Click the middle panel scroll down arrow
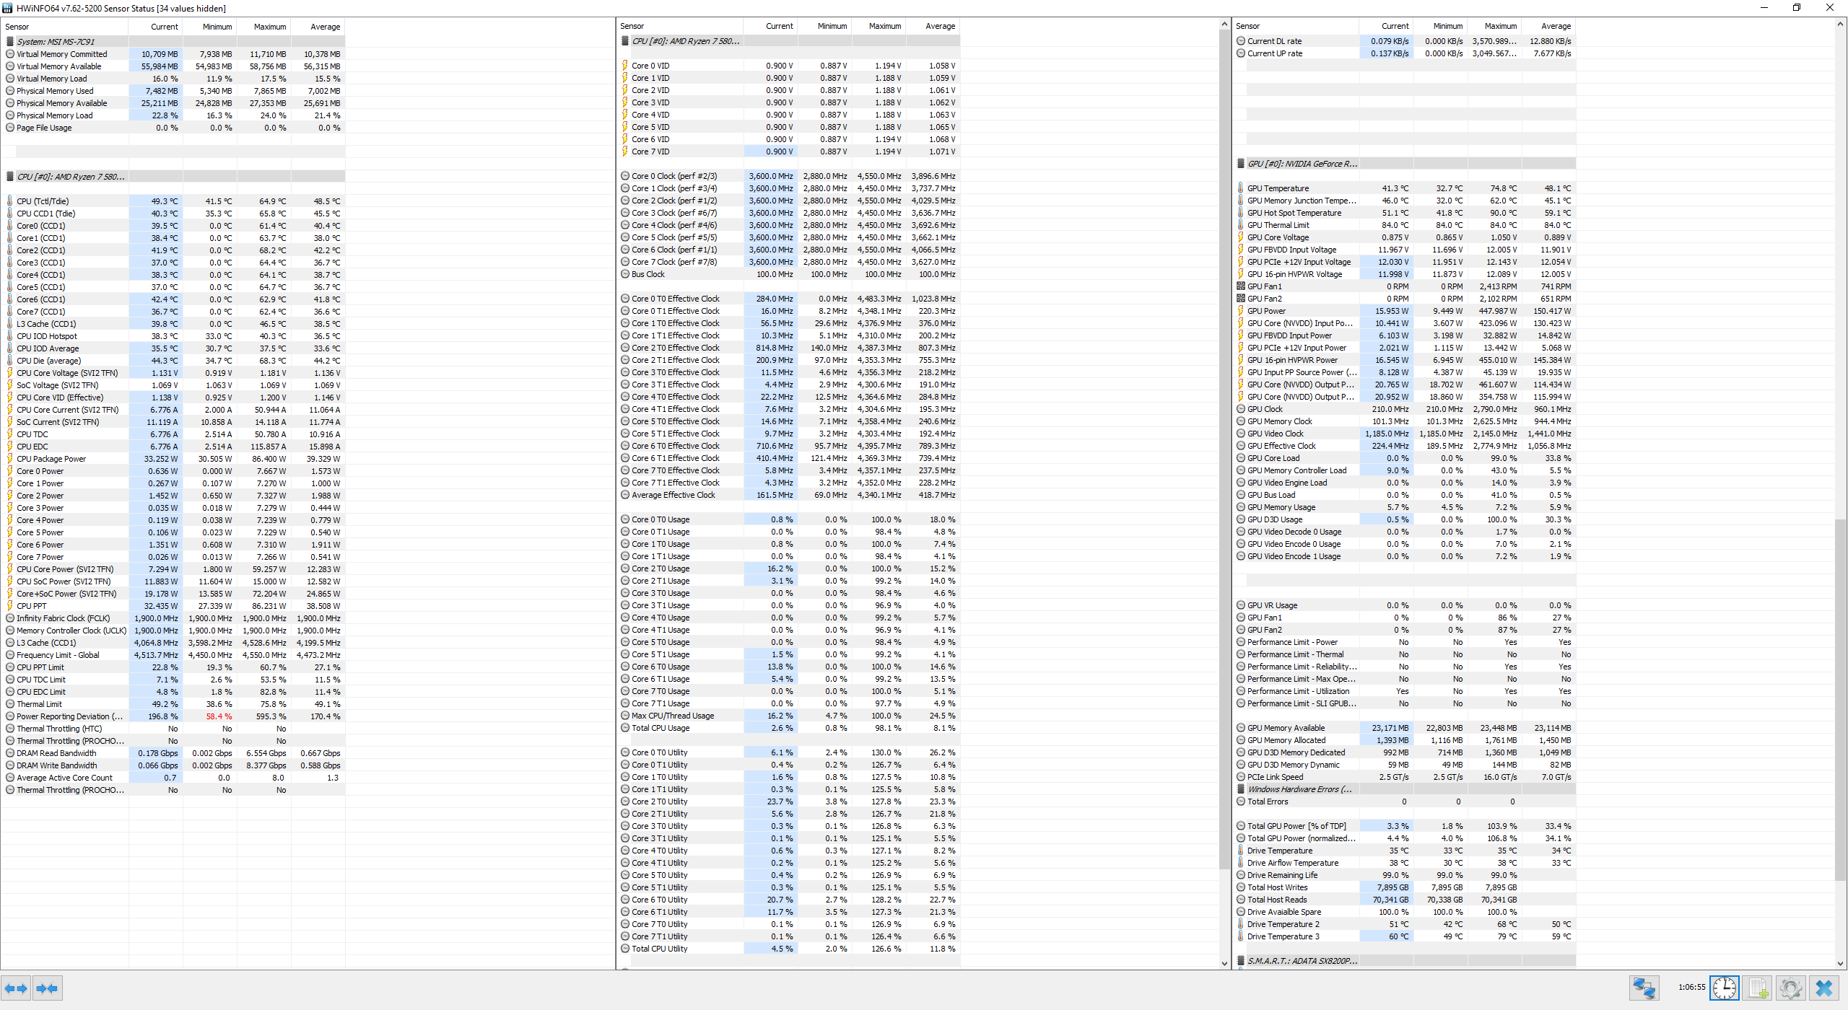Image resolution: width=1848 pixels, height=1010 pixels. click(x=1224, y=963)
